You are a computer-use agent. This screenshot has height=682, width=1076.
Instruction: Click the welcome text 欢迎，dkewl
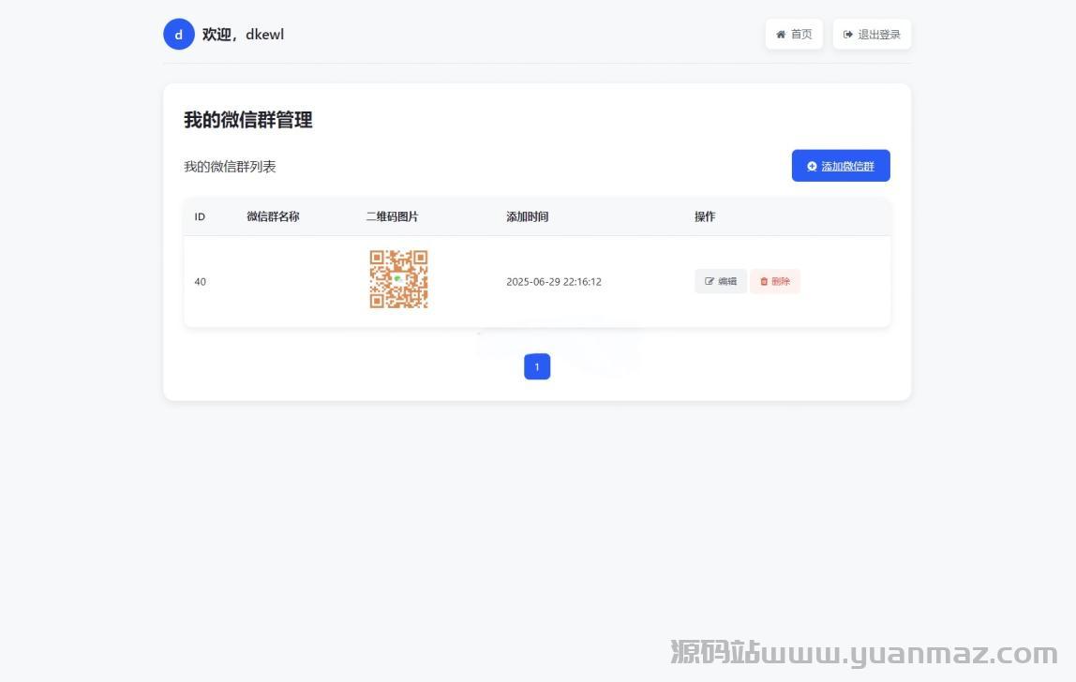243,35
